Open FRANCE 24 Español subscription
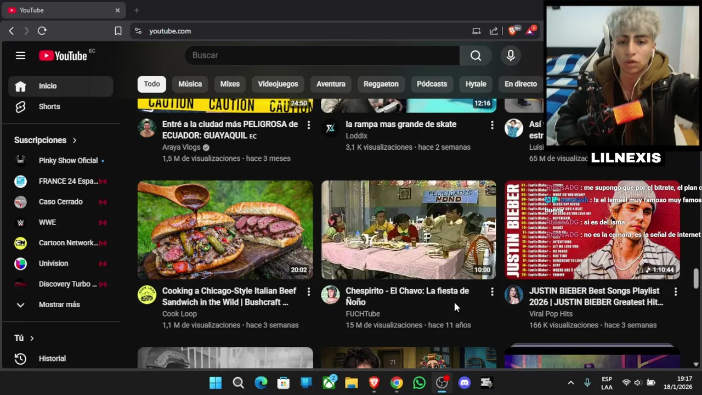 60,181
